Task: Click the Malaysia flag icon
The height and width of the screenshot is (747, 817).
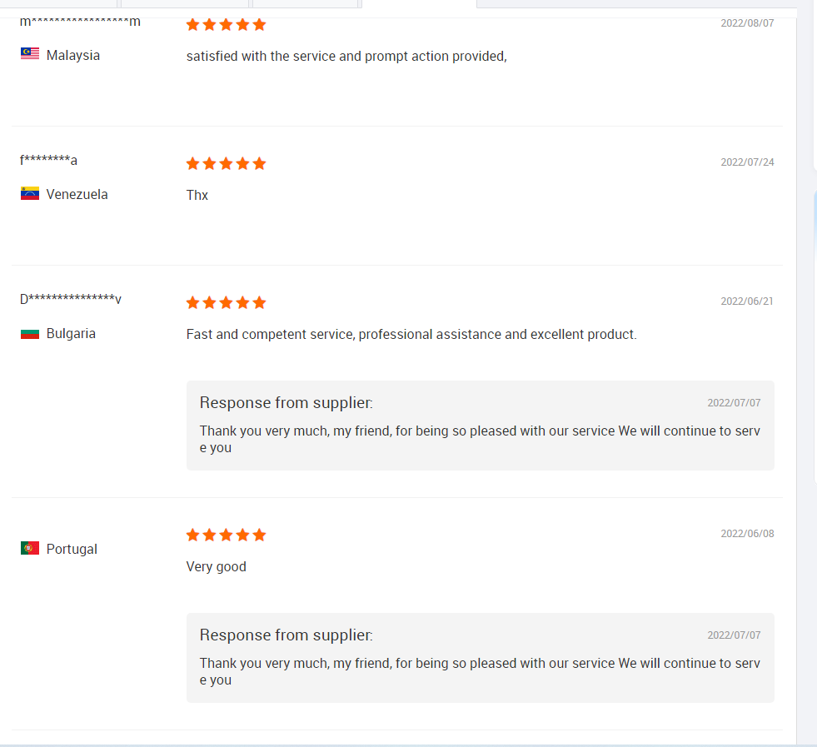Action: click(x=30, y=55)
